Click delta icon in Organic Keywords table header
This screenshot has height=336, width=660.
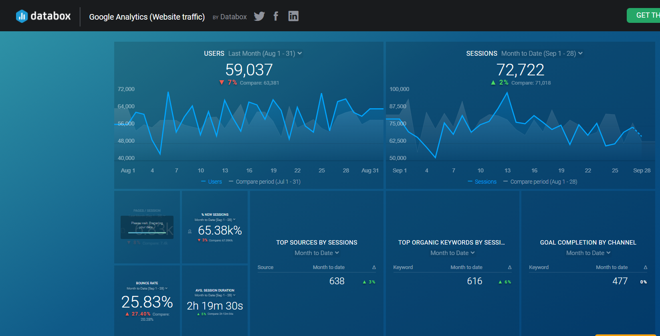point(510,267)
